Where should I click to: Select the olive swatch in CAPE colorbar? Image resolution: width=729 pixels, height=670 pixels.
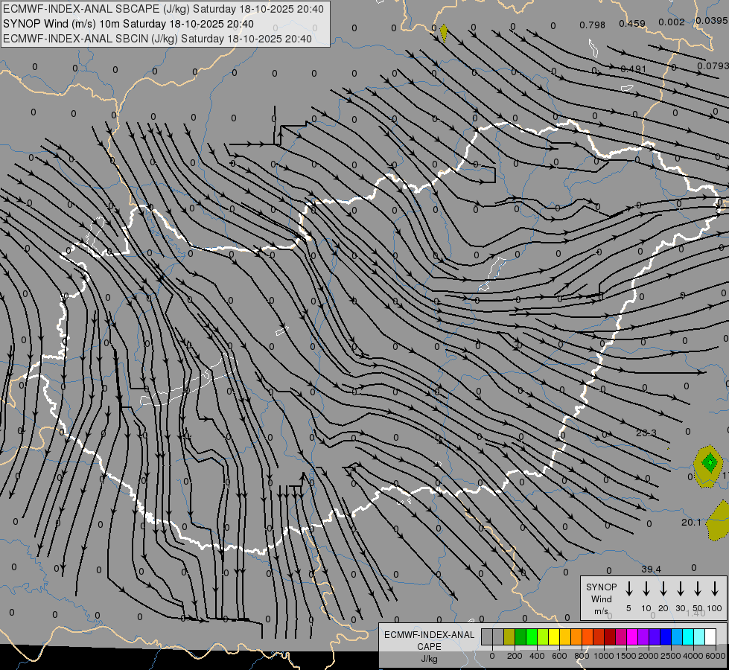(x=509, y=636)
